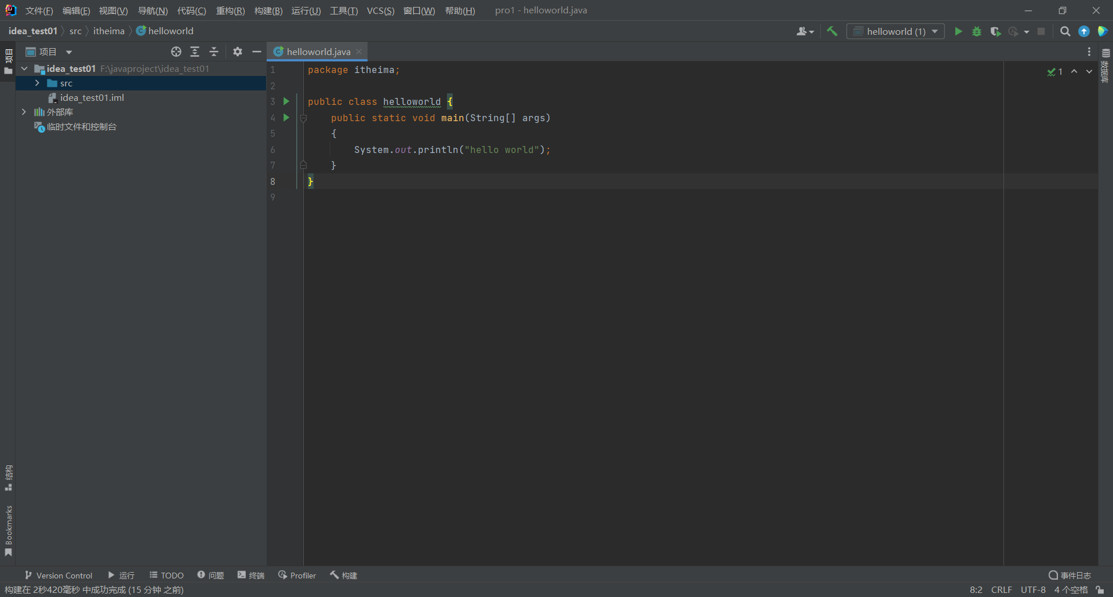The image size is (1113, 597).
Task: Start debugging with the bug icon
Action: pyautogui.click(x=977, y=31)
